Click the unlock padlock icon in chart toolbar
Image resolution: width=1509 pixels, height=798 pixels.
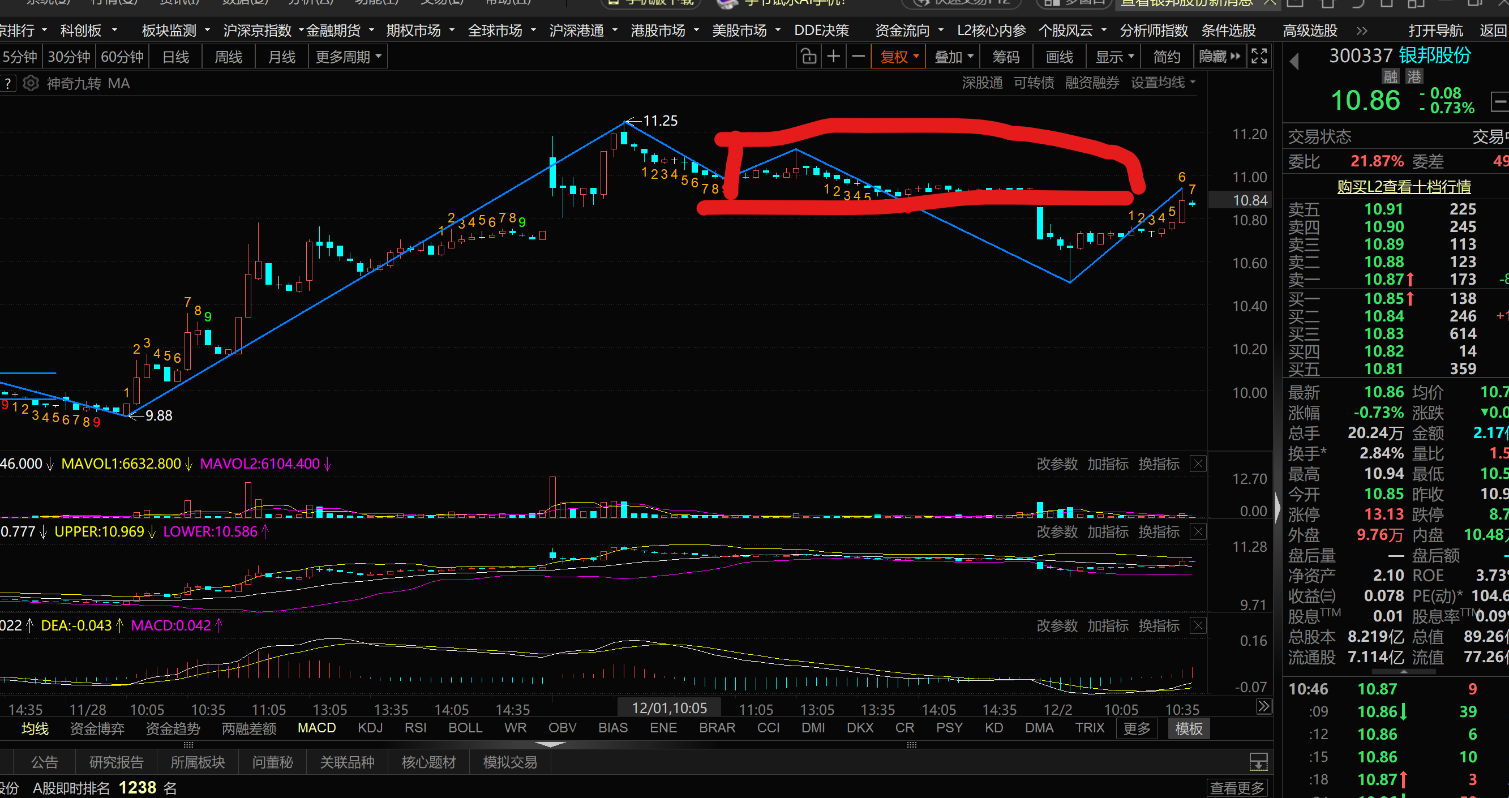pyautogui.click(x=808, y=57)
